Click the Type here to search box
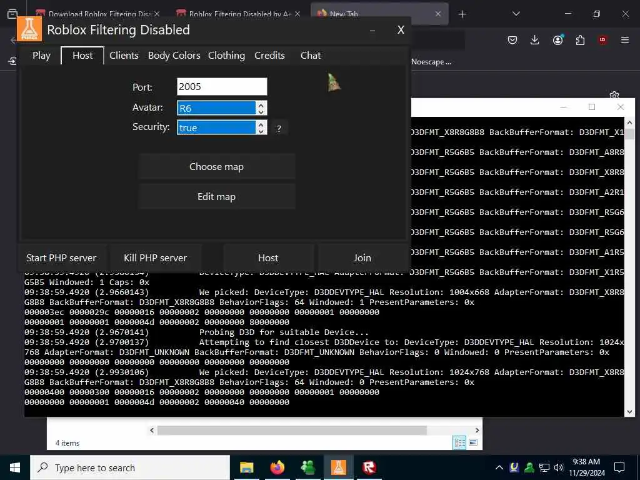 pos(130,467)
